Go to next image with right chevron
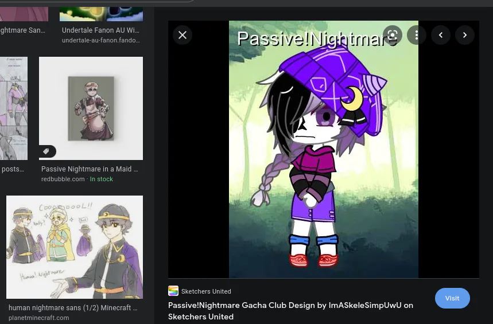 pos(465,35)
